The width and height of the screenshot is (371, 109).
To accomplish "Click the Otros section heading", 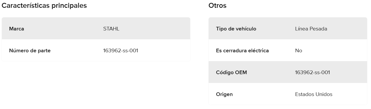I will coord(218,5).
